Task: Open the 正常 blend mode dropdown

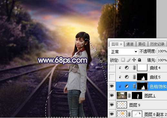Action: pyautogui.click(x=123, y=52)
